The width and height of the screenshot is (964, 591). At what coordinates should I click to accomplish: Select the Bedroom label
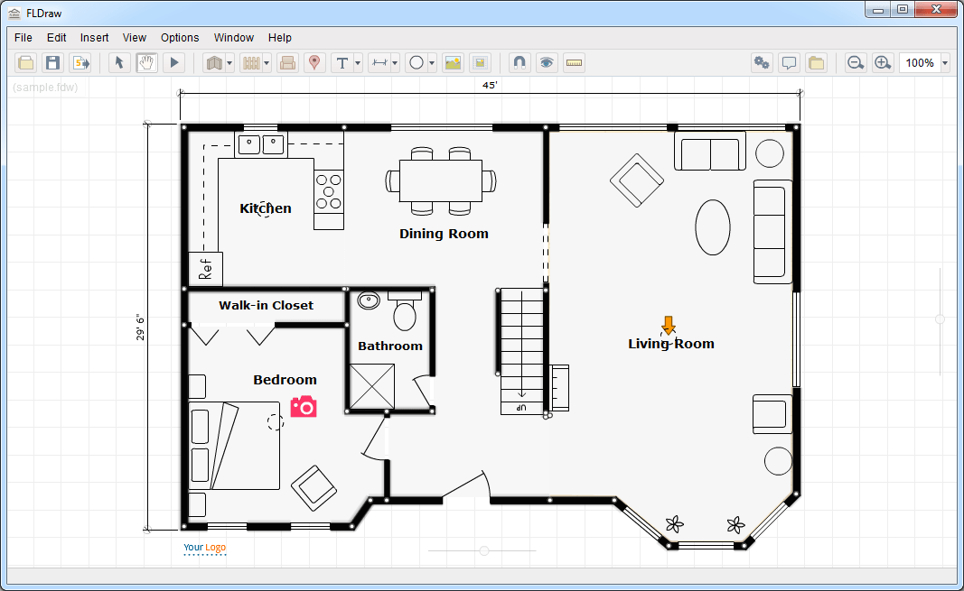(x=285, y=380)
